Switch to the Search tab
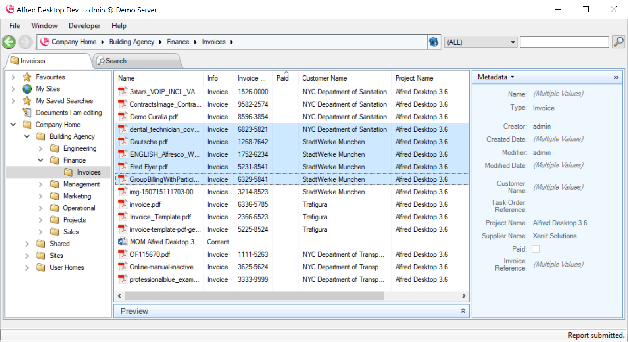 (116, 61)
